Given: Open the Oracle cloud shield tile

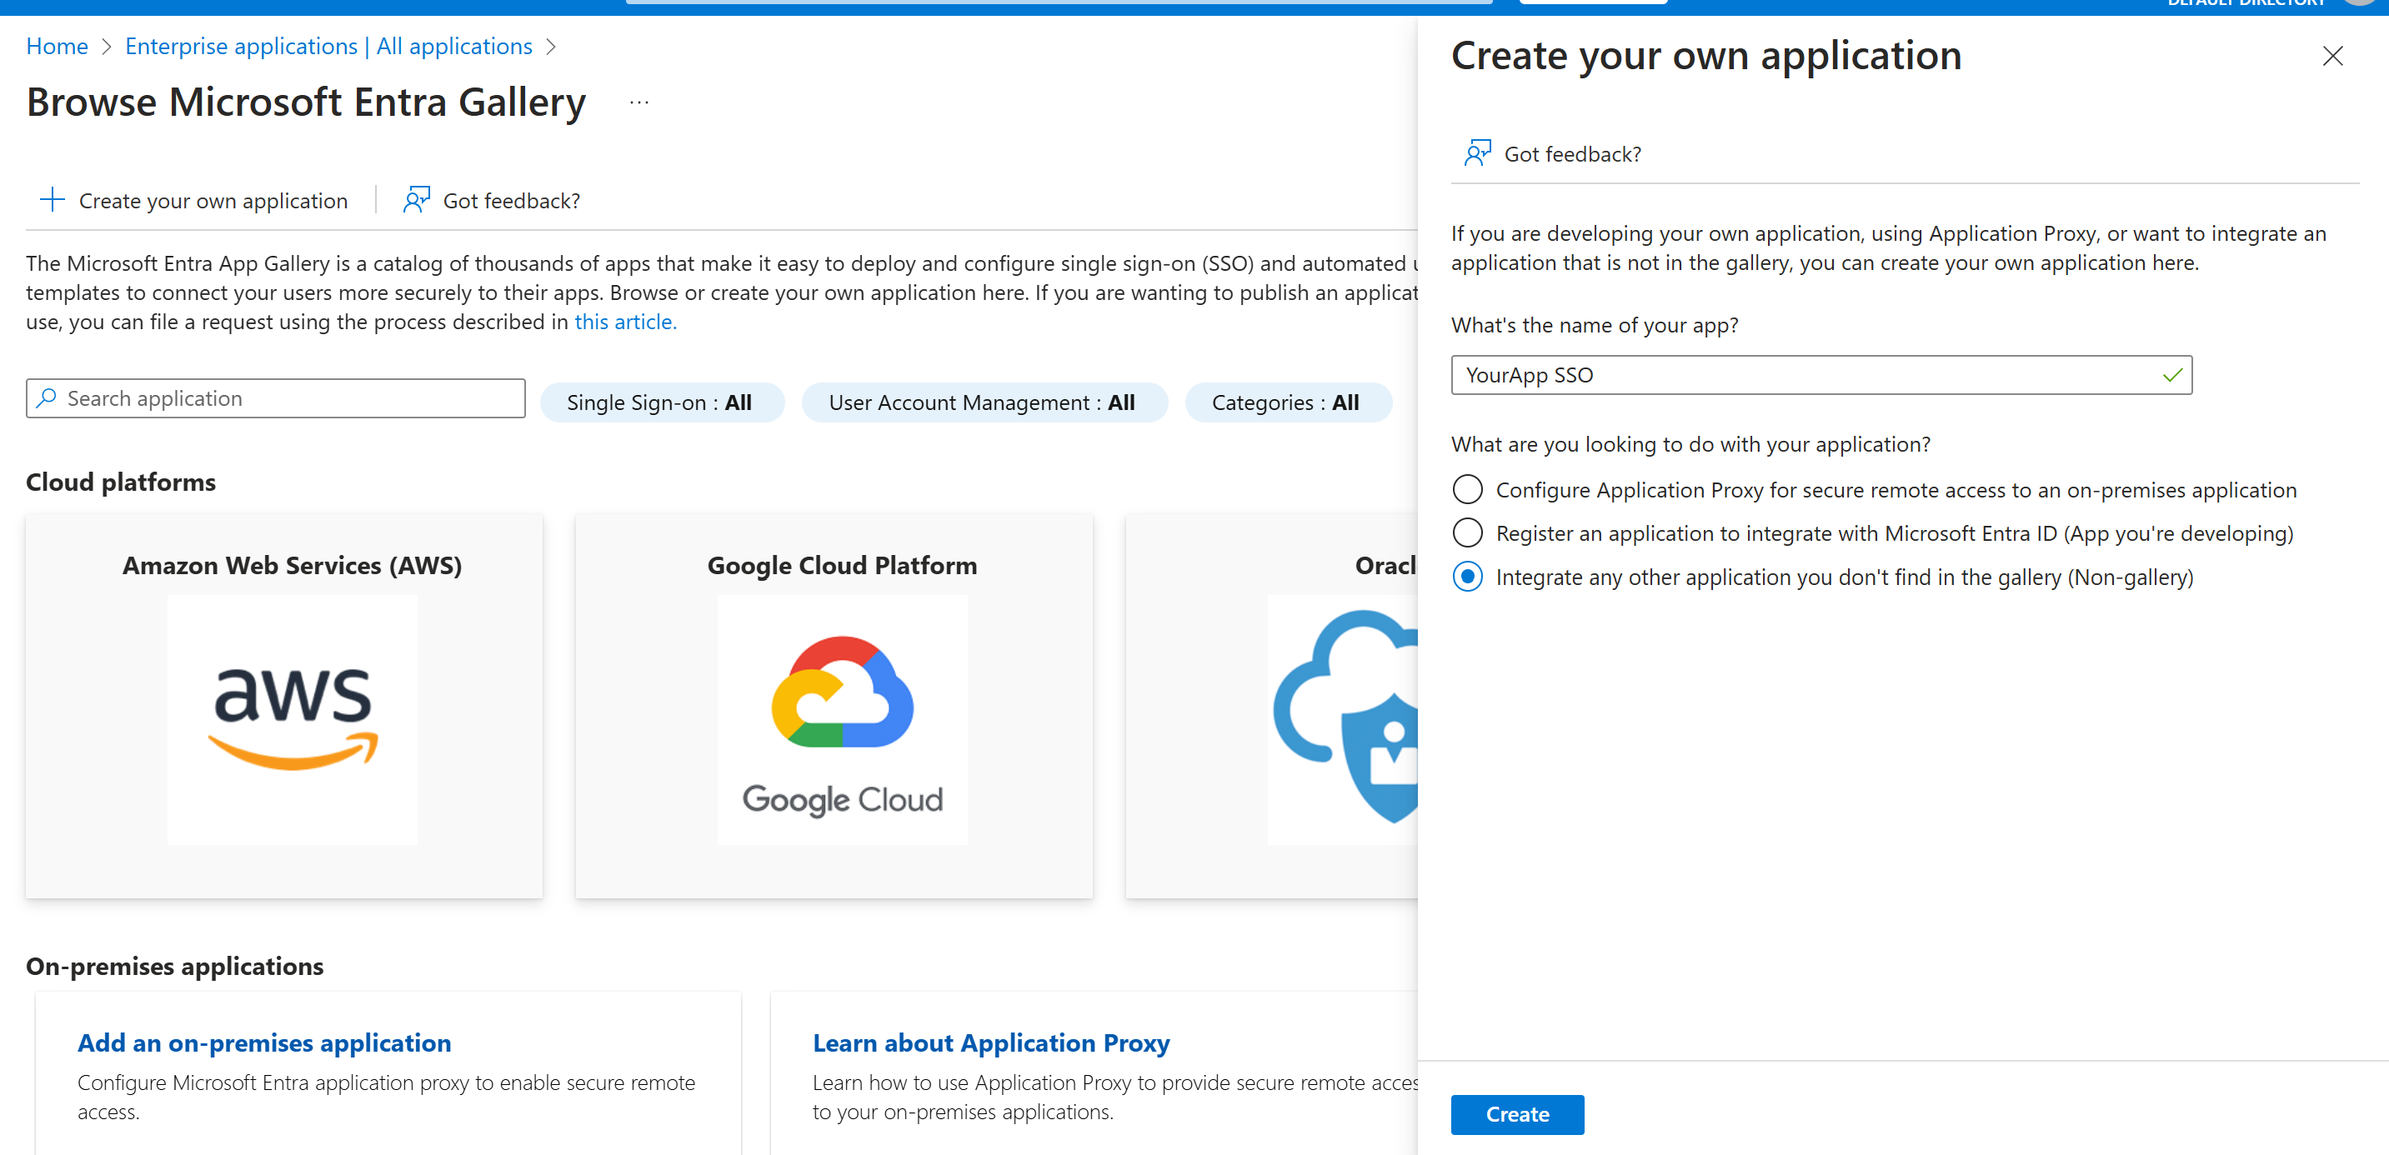Looking at the screenshot, I should coord(1271,707).
